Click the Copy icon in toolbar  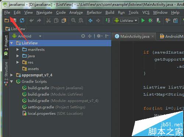tap(56, 21)
